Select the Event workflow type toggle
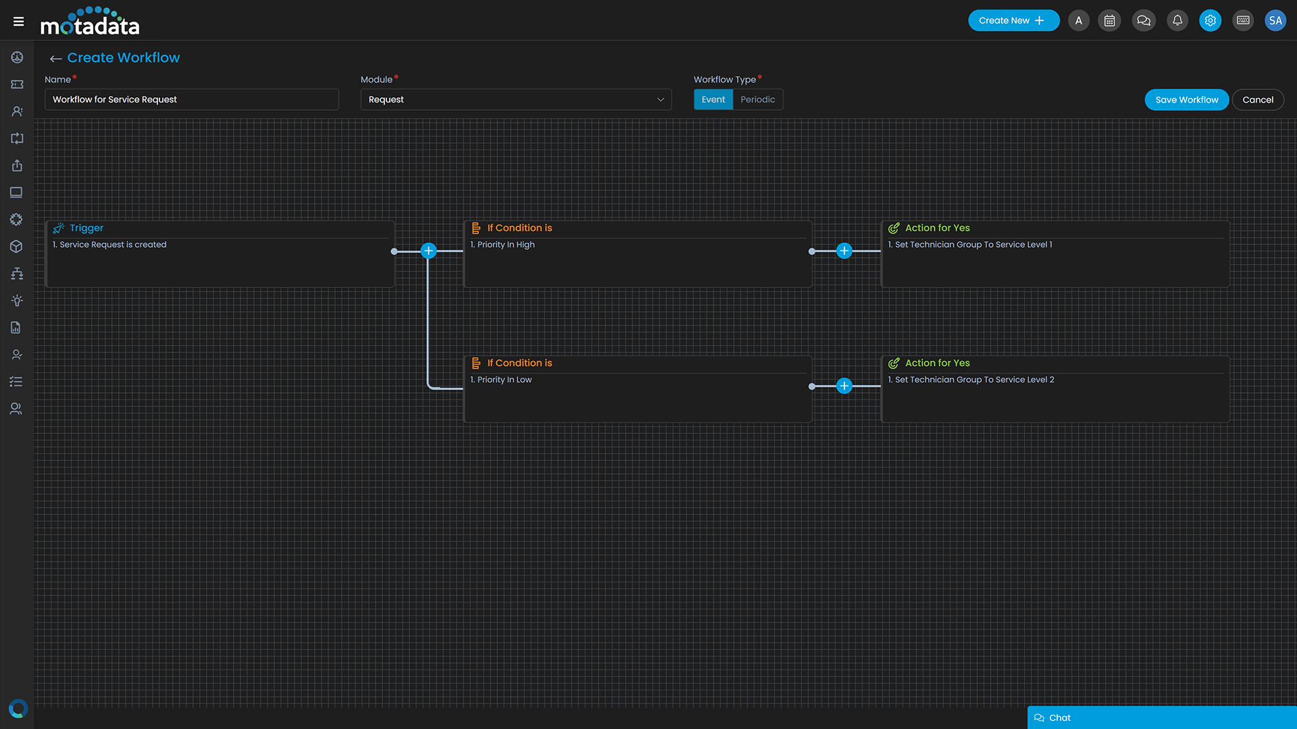The image size is (1297, 729). point(713,99)
